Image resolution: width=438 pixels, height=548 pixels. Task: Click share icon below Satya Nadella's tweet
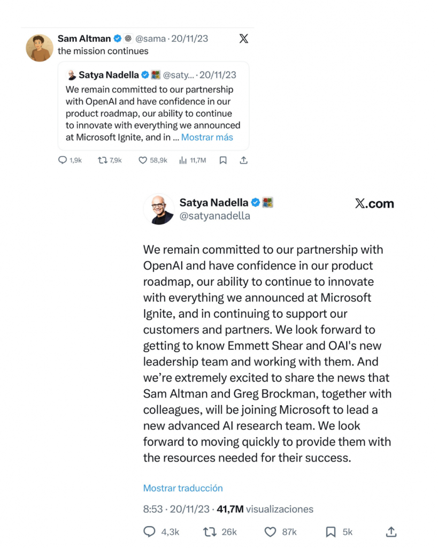pos(391,532)
